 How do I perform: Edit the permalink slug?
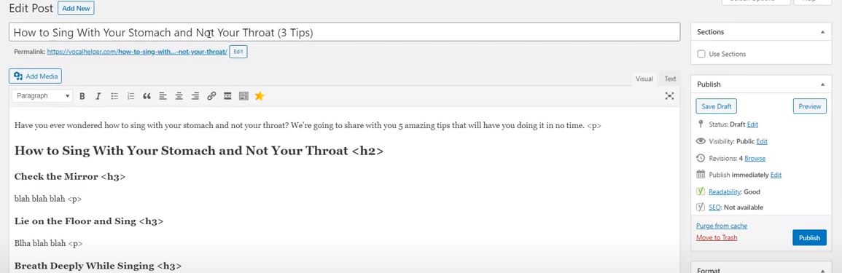[238, 52]
